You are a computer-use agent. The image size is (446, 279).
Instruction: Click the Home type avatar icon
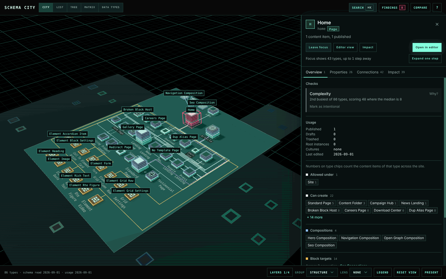point(310,24)
